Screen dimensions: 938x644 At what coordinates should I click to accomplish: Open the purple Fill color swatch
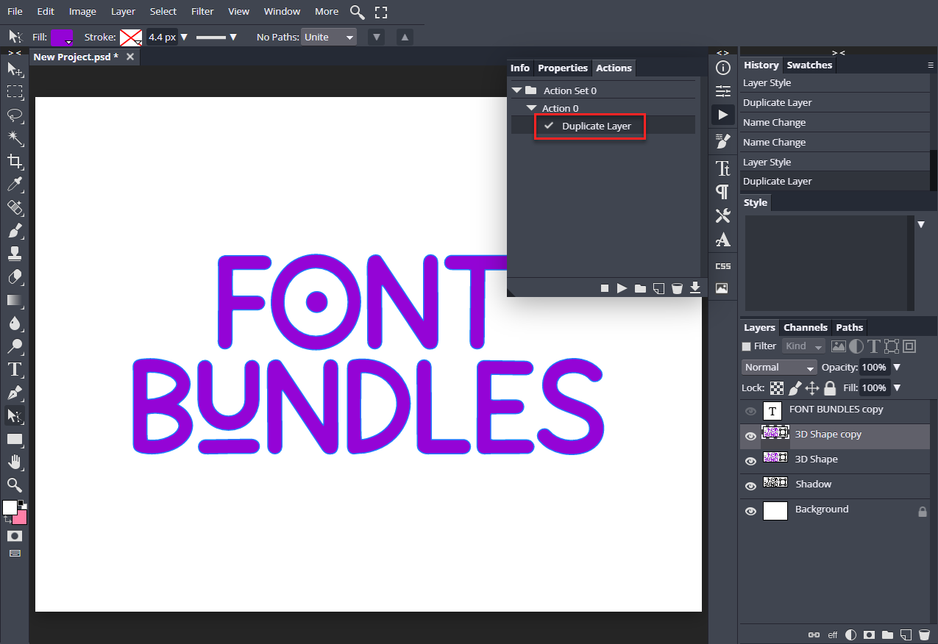click(62, 37)
